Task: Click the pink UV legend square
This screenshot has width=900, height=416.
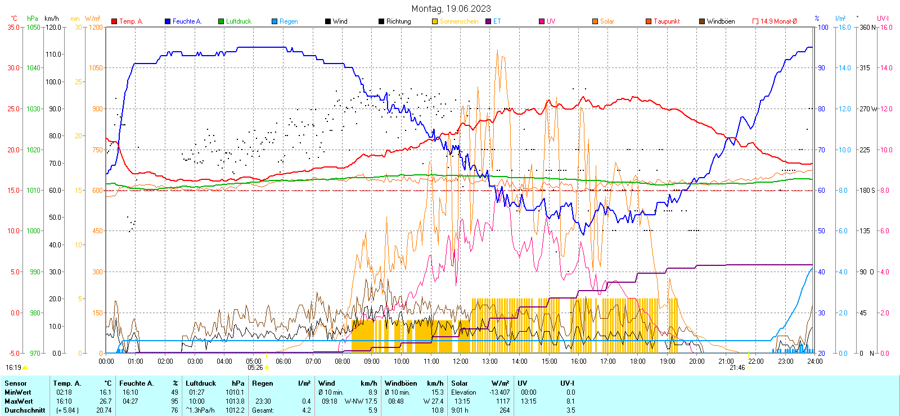Action: coord(542,21)
